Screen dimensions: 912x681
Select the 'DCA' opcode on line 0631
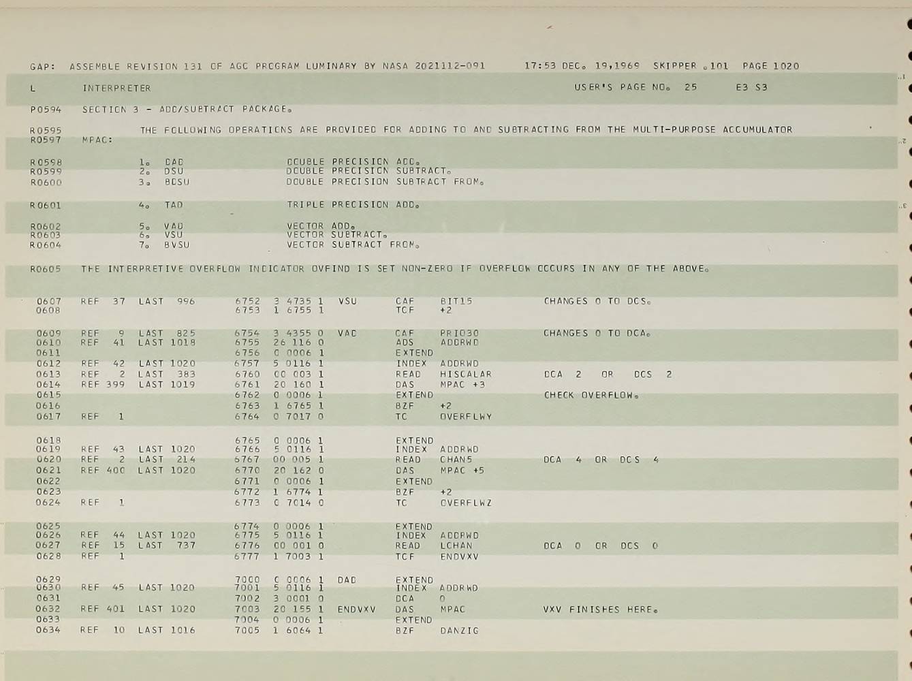pos(405,599)
